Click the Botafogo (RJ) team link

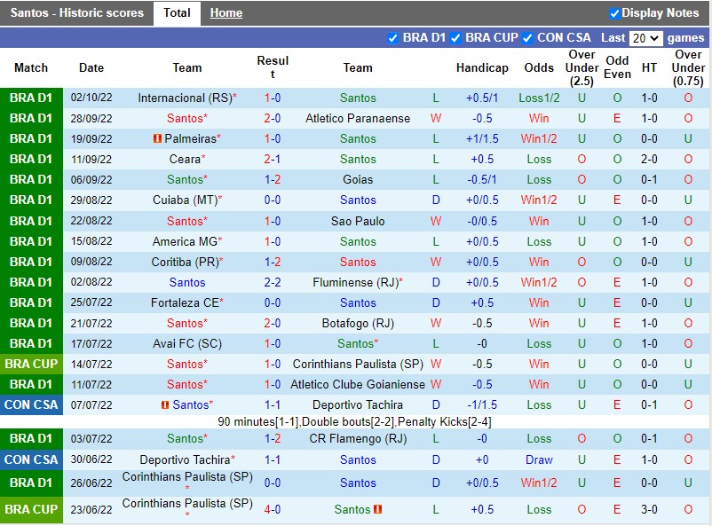[358, 324]
